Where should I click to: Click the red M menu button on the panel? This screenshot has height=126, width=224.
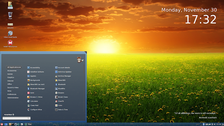point(2,124)
